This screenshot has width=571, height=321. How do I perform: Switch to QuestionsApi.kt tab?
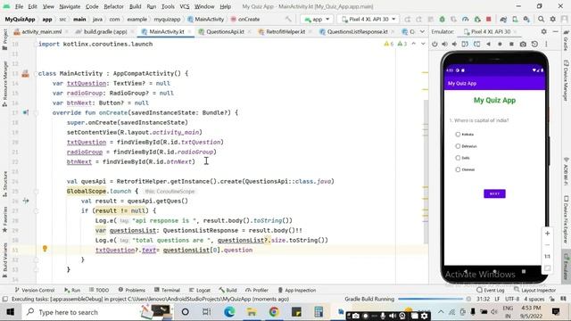coord(225,32)
